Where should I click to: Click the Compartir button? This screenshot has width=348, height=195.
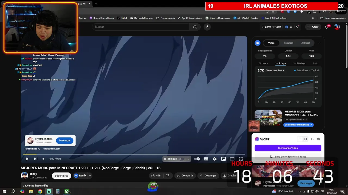click(x=185, y=175)
